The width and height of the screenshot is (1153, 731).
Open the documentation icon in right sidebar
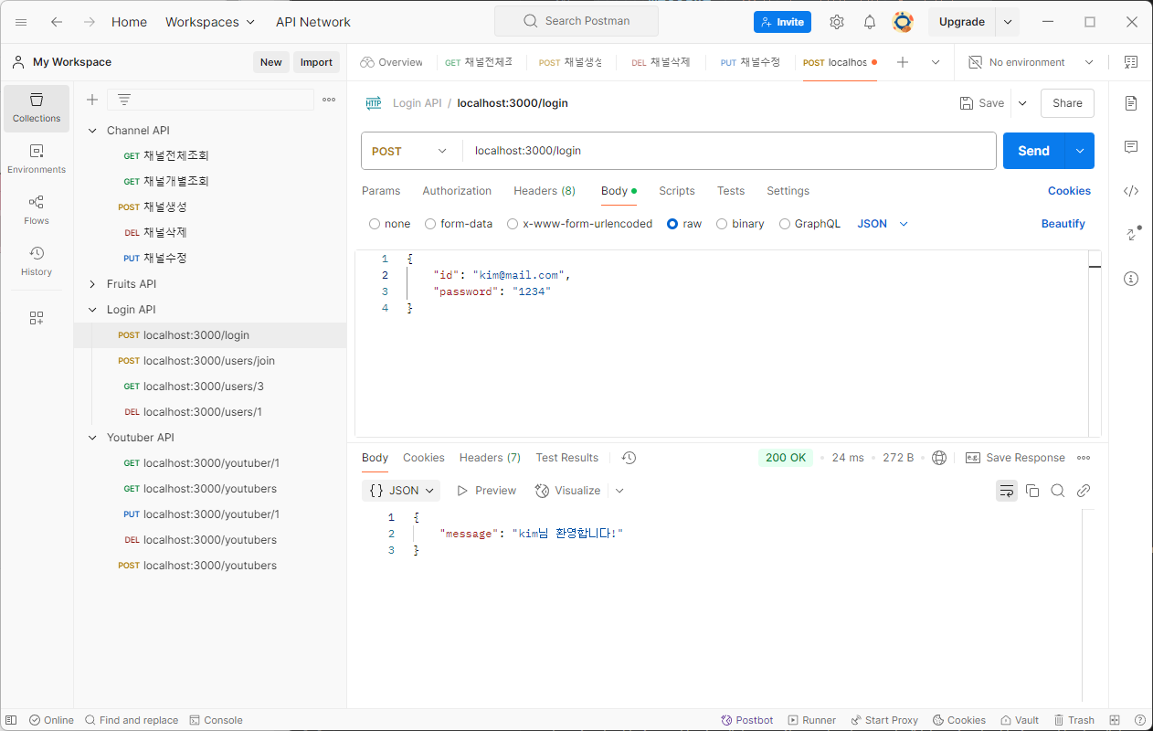click(1131, 103)
